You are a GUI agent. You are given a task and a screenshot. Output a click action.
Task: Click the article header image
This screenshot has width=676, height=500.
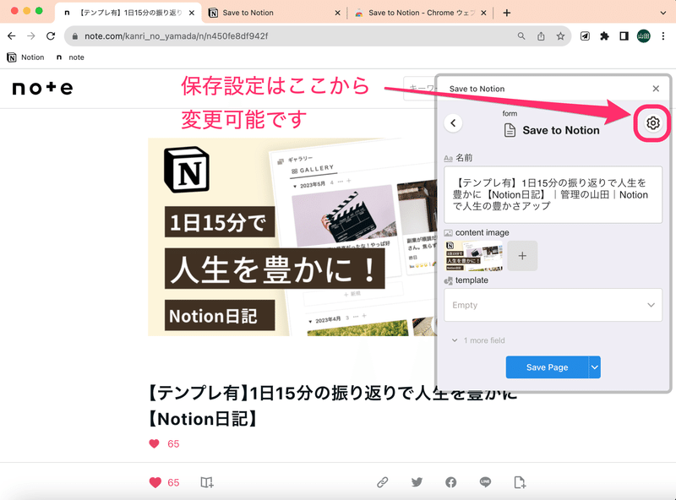coord(292,237)
